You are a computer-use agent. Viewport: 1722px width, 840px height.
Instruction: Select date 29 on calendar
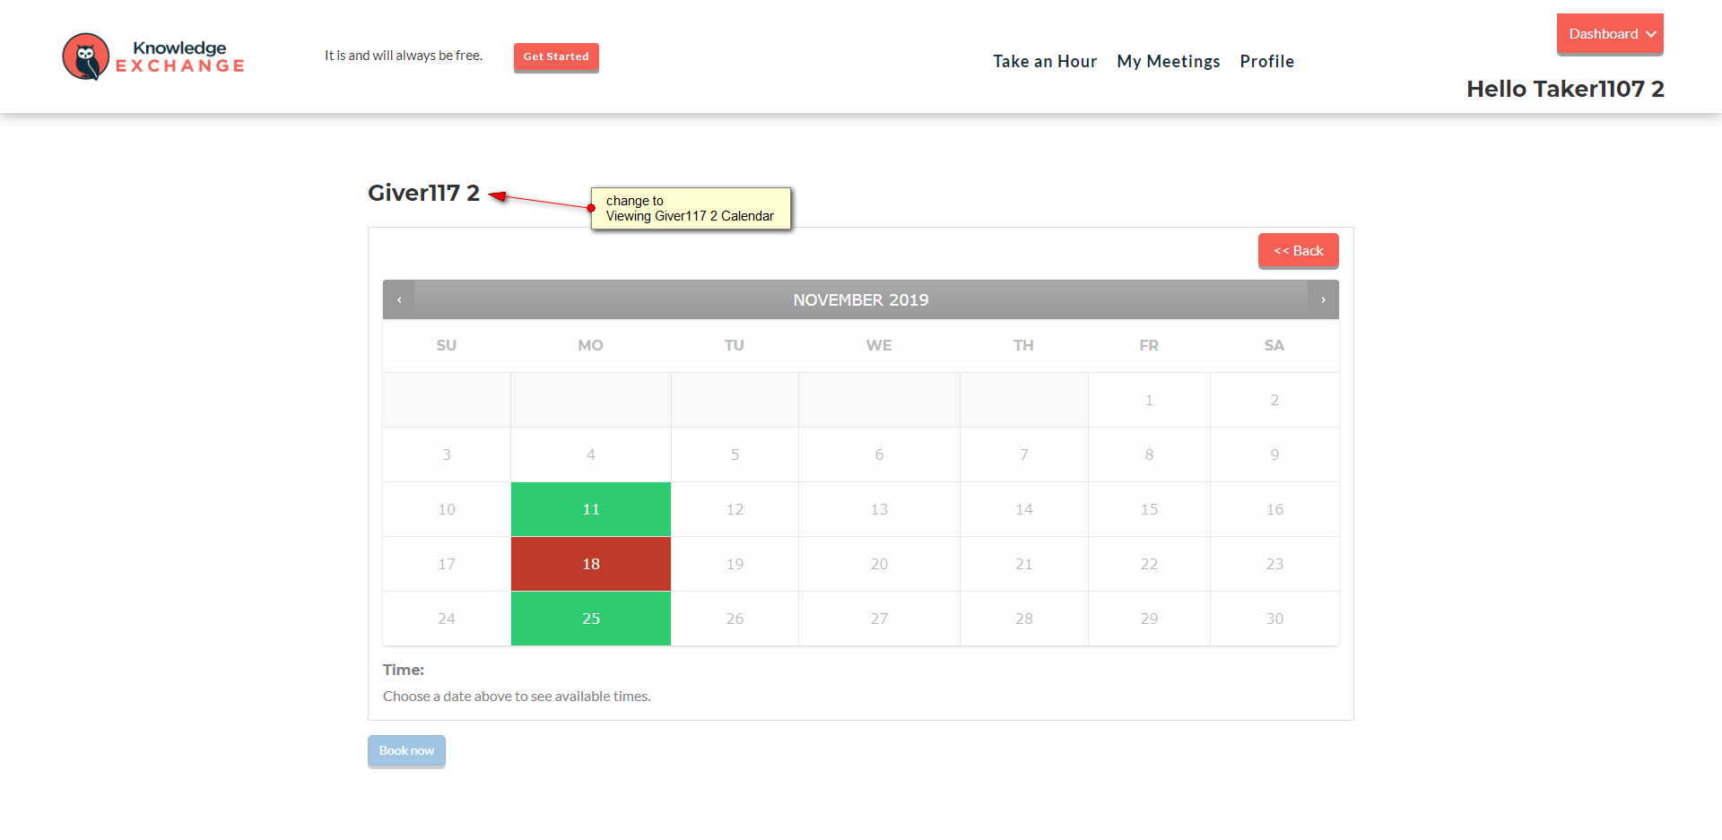coord(1149,619)
